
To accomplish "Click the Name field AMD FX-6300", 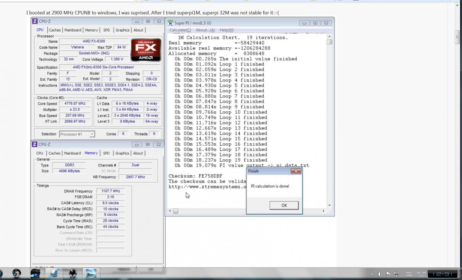I will tap(94, 41).
